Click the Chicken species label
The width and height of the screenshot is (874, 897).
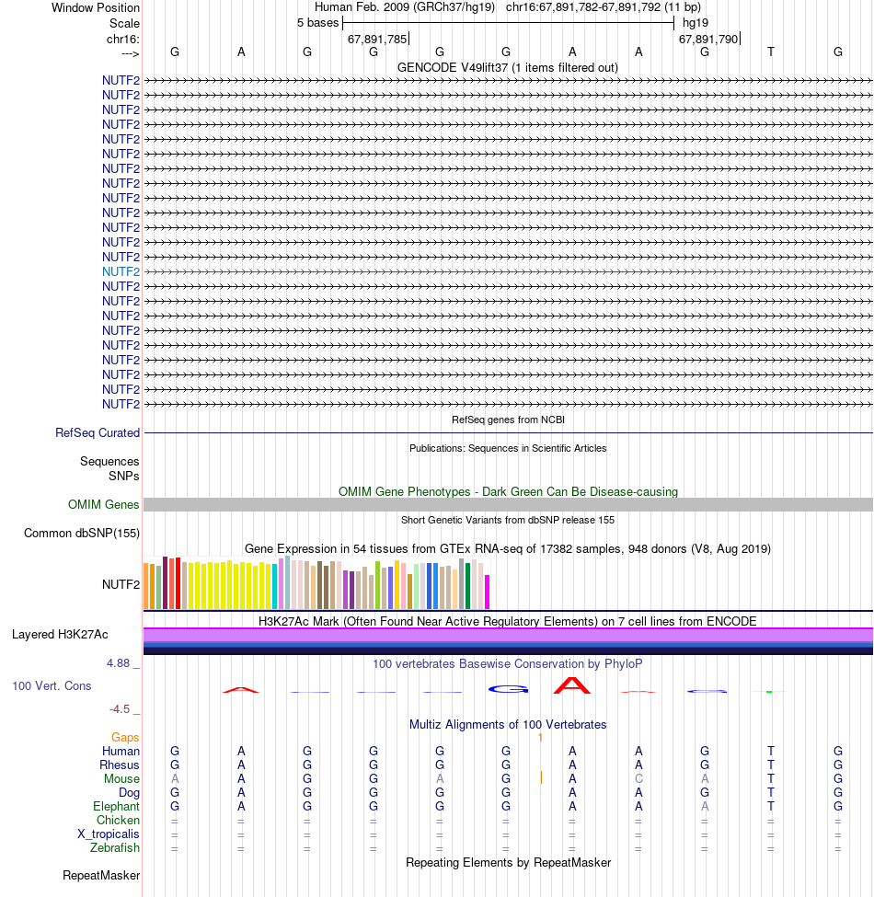click(x=118, y=820)
